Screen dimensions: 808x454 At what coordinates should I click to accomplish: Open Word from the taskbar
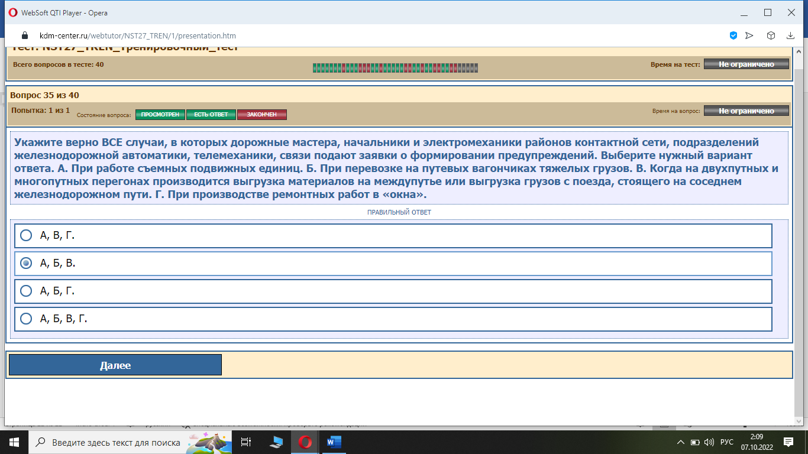pos(334,442)
